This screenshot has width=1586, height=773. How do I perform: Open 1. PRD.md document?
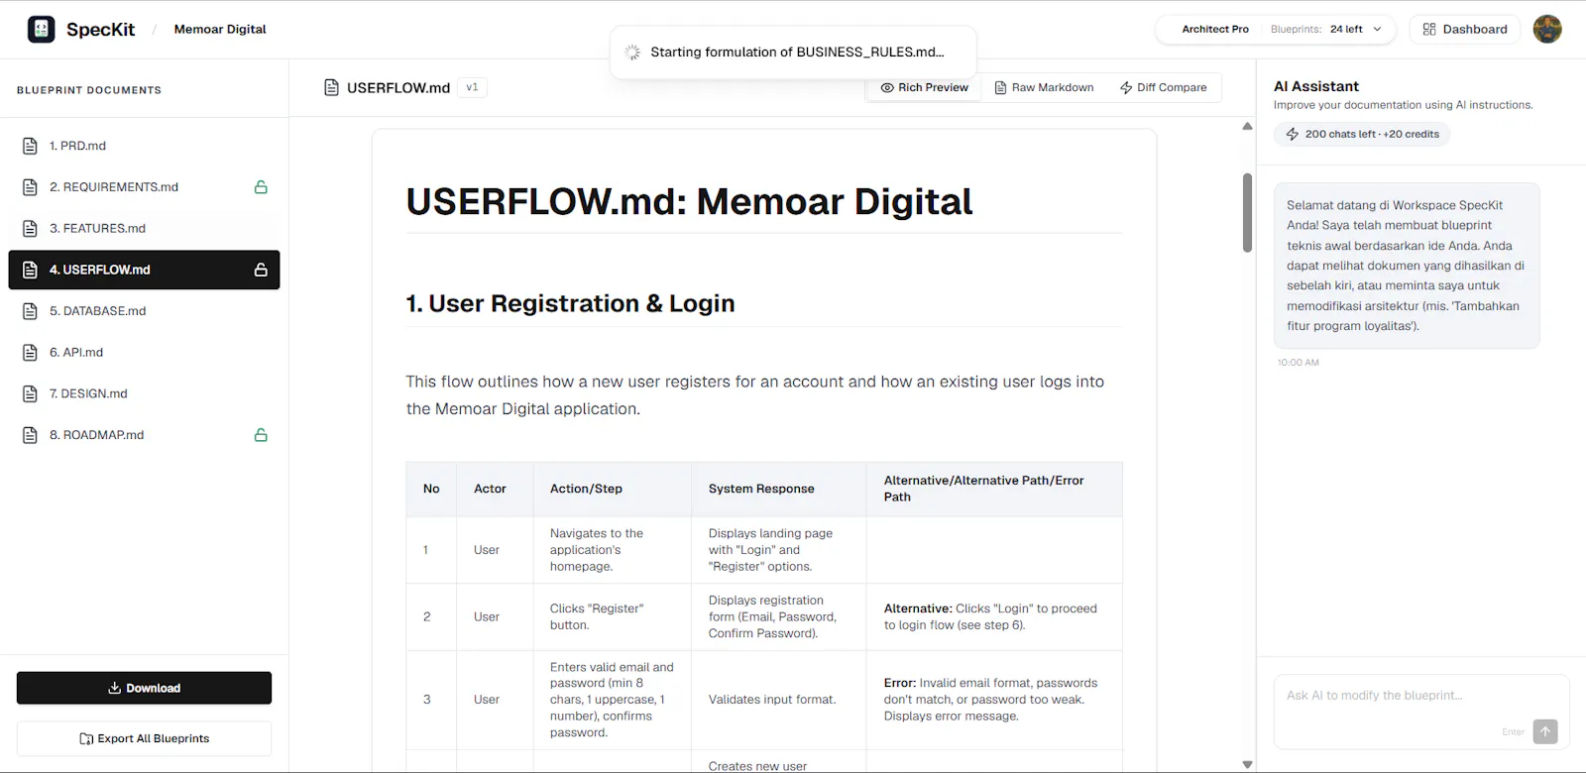click(x=144, y=146)
